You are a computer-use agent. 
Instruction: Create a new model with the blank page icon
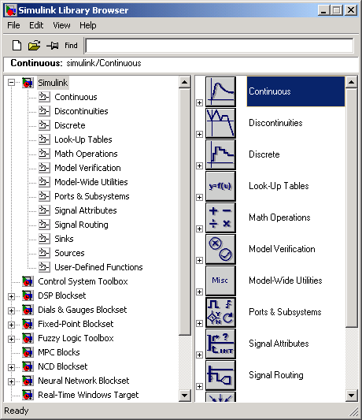[17, 45]
